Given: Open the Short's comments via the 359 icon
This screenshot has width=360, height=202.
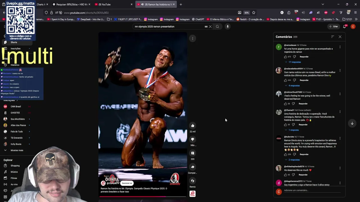Looking at the screenshot, I should coord(193,153).
